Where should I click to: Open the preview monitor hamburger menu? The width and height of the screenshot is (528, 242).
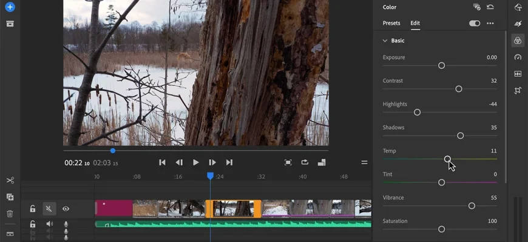[364, 163]
